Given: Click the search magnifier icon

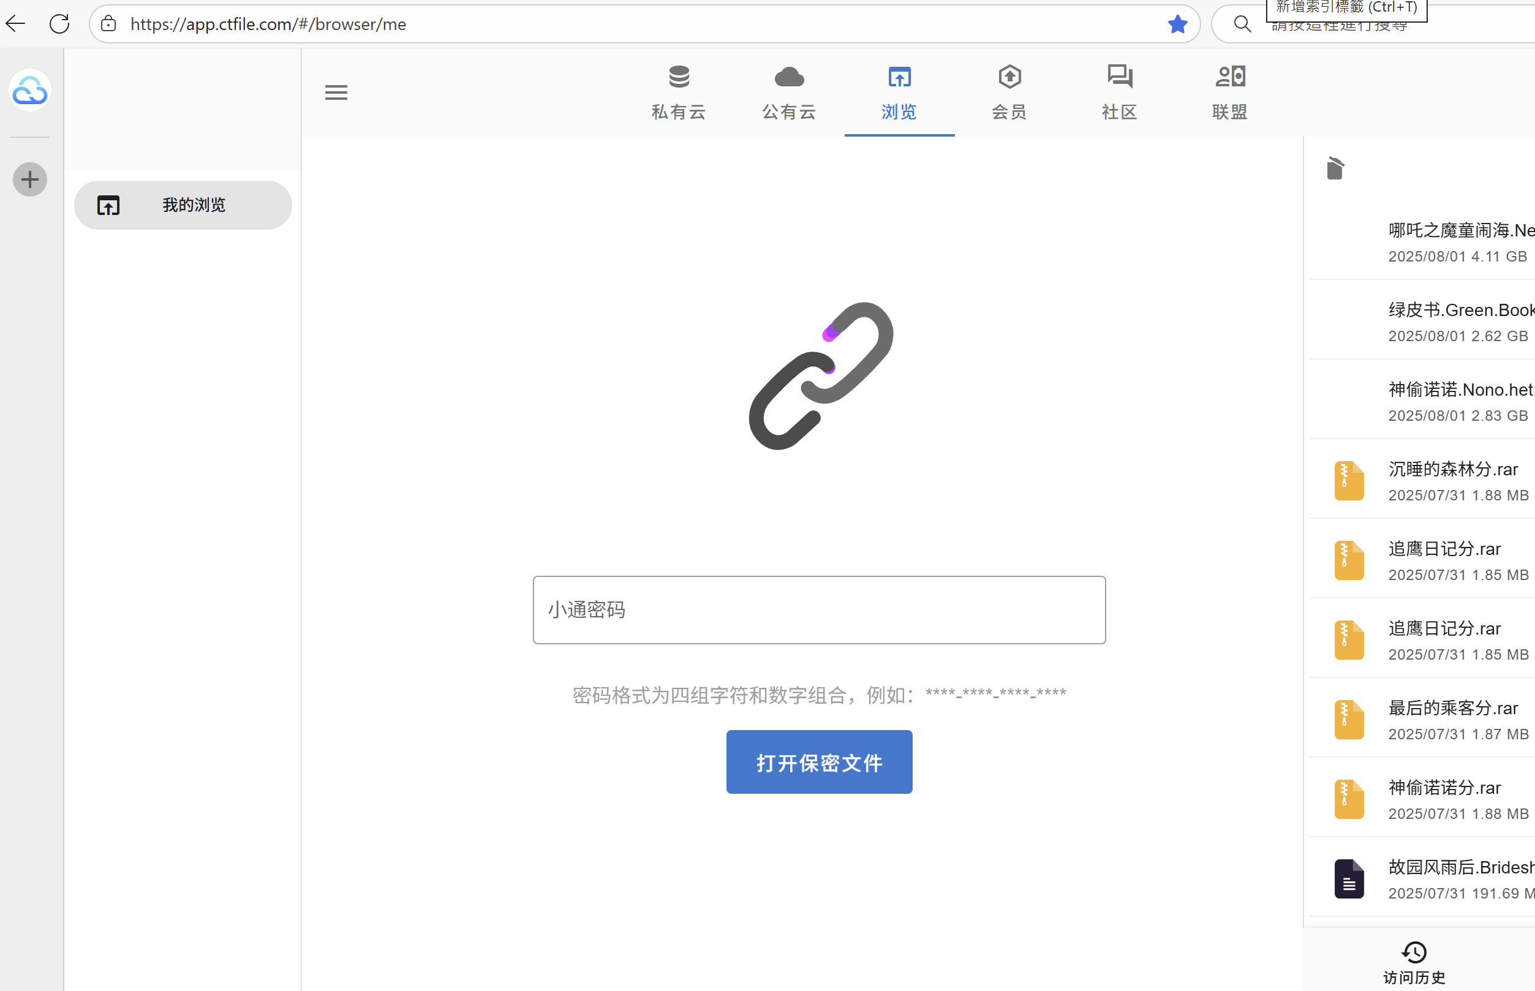Looking at the screenshot, I should tap(1242, 24).
